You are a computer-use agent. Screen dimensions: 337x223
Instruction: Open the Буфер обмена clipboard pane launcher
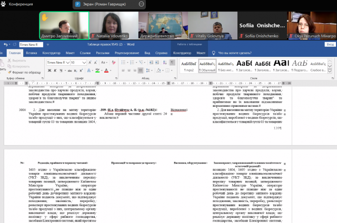42,78
